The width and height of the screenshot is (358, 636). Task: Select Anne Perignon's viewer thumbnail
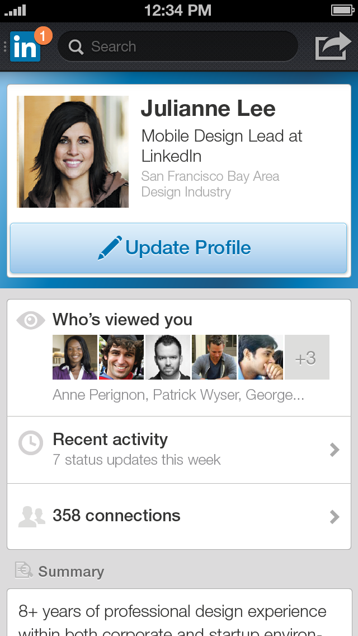[x=75, y=357]
